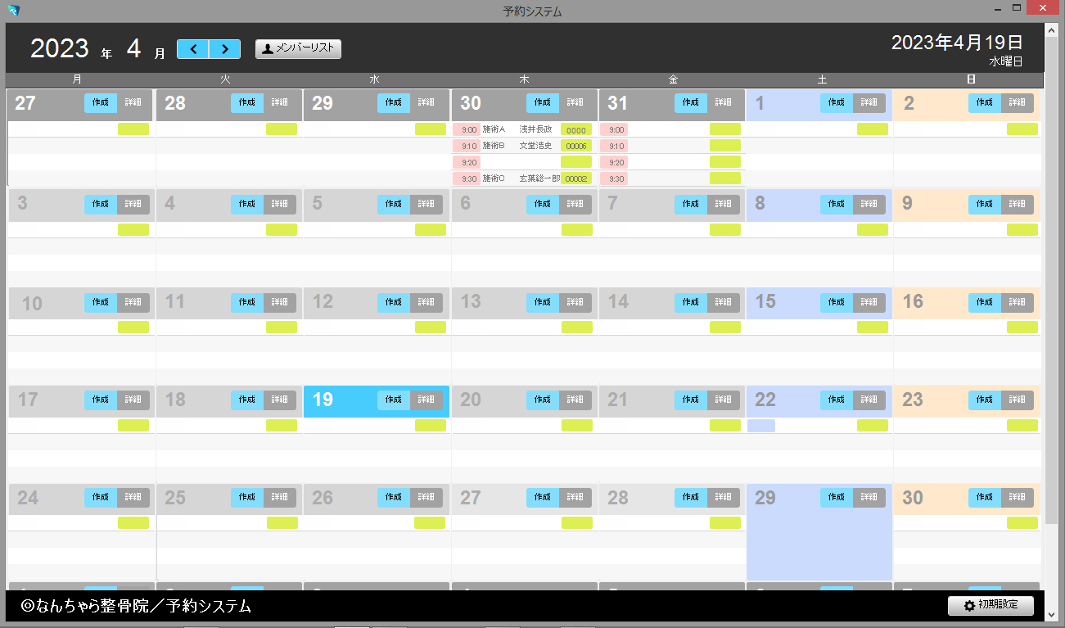Click 作成 on today's April 19 cell
The width and height of the screenshot is (1065, 628).
394,400
